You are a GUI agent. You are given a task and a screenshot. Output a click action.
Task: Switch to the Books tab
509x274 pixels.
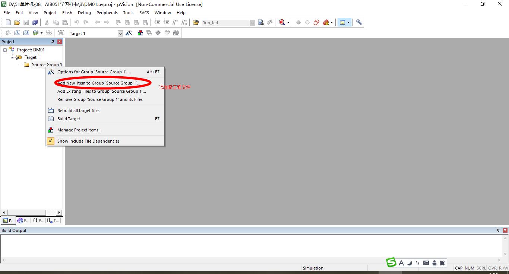[x=23, y=220]
